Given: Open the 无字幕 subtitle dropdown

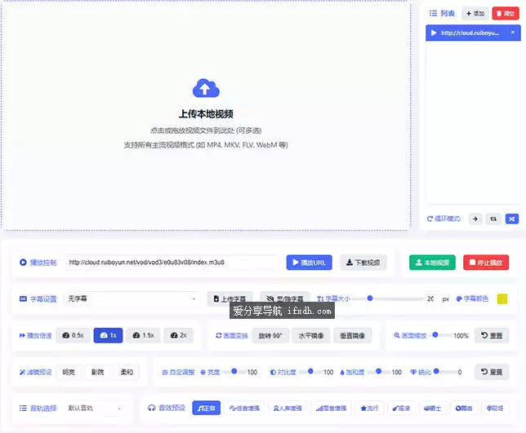Looking at the screenshot, I should tap(131, 298).
